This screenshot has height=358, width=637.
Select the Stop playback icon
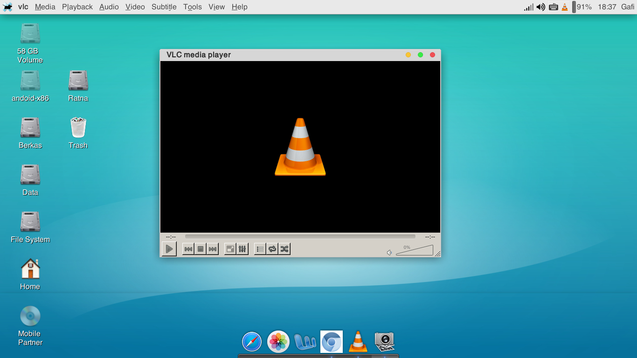pyautogui.click(x=201, y=248)
